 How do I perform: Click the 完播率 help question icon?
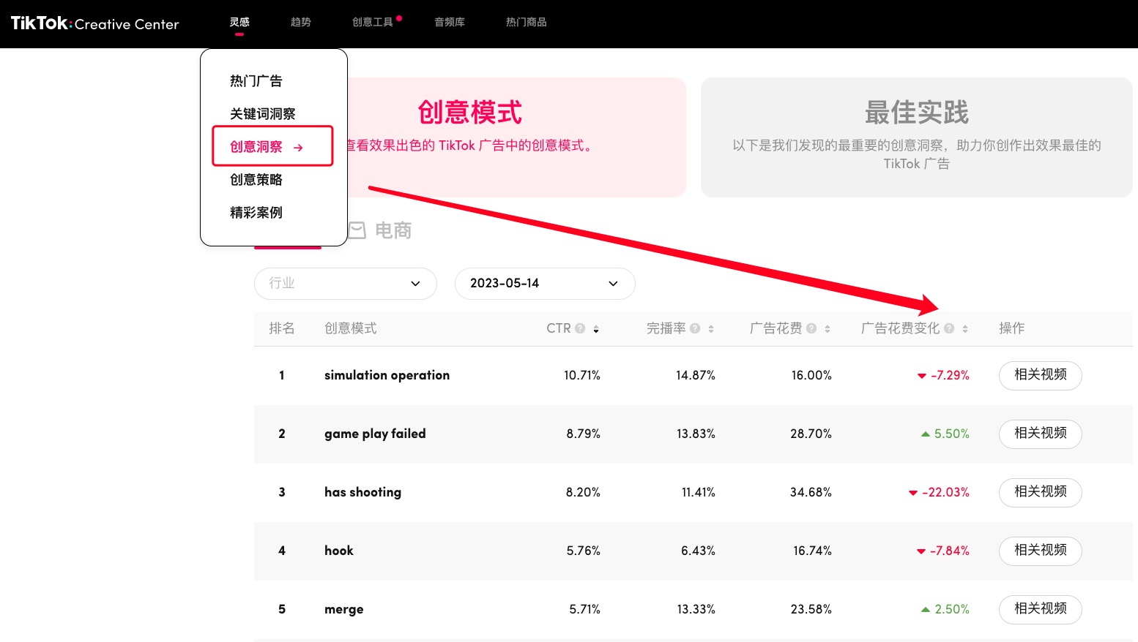click(x=695, y=328)
